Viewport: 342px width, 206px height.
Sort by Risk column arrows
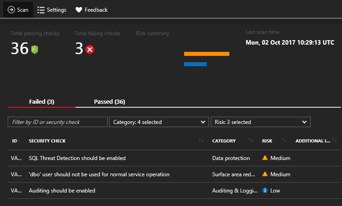click(284, 141)
